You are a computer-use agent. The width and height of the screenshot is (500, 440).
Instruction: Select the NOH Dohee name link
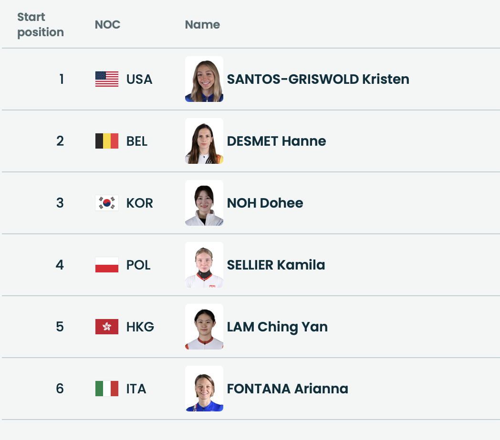(265, 203)
